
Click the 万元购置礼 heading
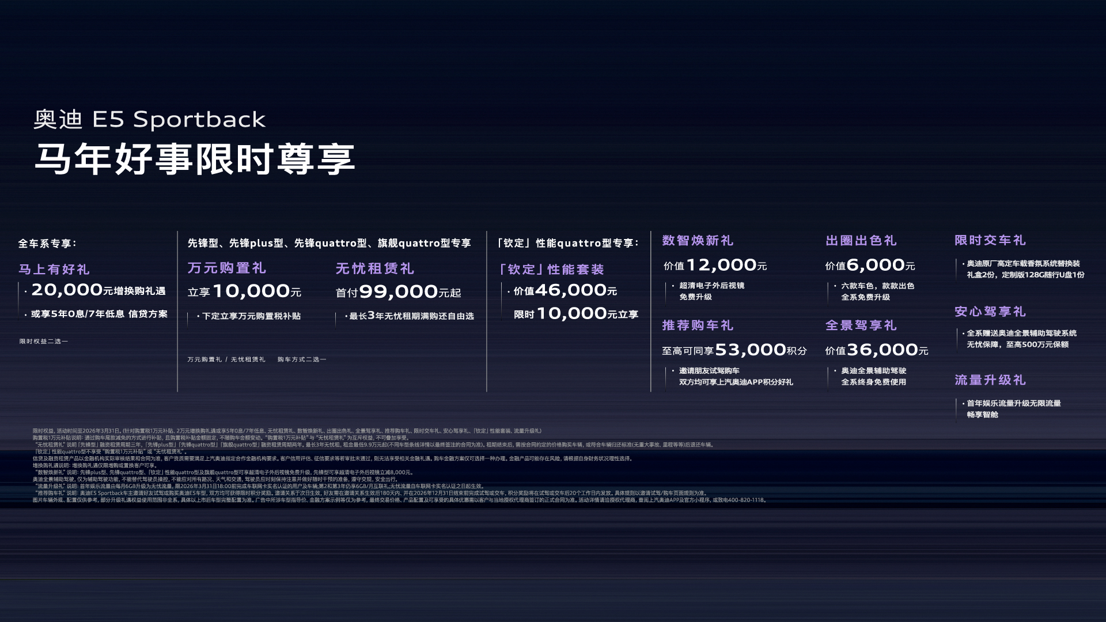226,268
